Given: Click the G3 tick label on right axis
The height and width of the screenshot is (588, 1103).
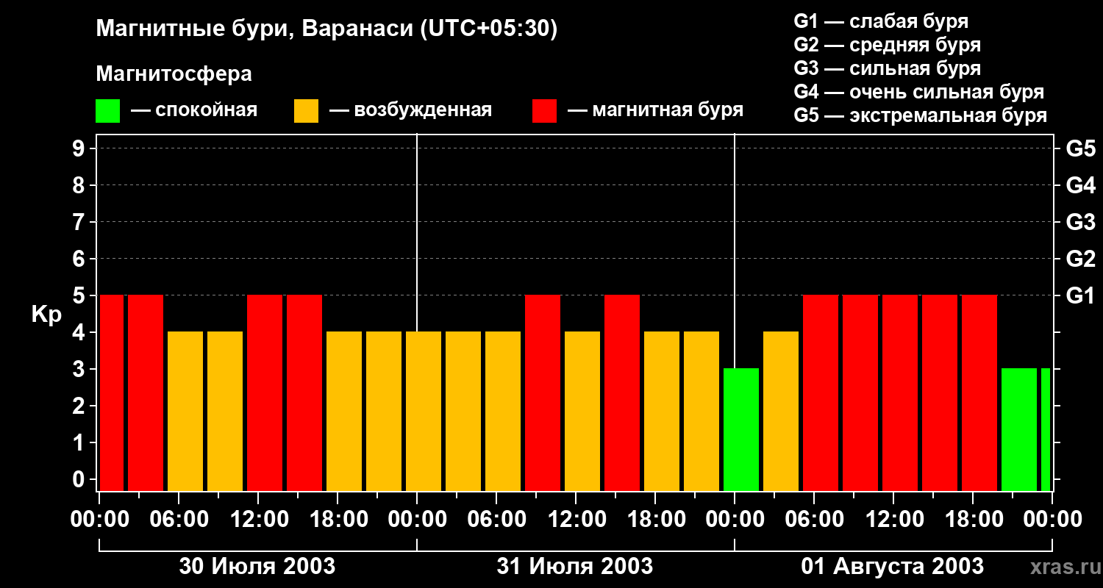Looking at the screenshot, I should click(1081, 222).
